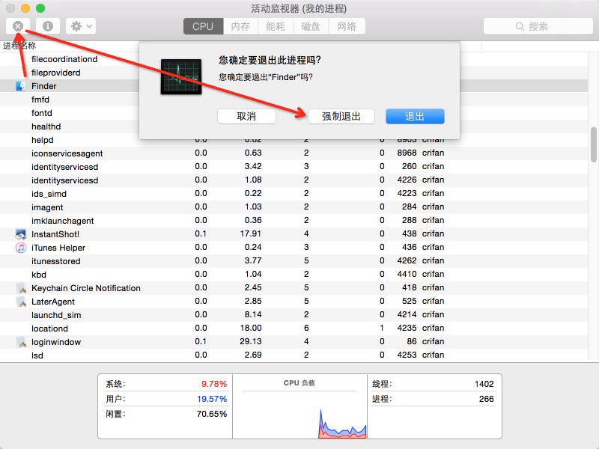Click CPU time 29.13 for loginwindow
The image size is (599, 449).
251,341
